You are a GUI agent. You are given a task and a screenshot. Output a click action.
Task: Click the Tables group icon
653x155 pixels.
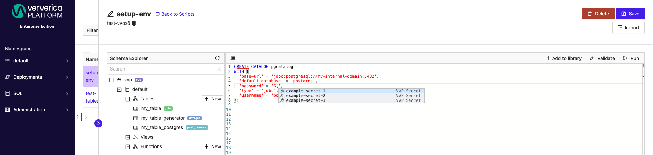tap(135, 99)
